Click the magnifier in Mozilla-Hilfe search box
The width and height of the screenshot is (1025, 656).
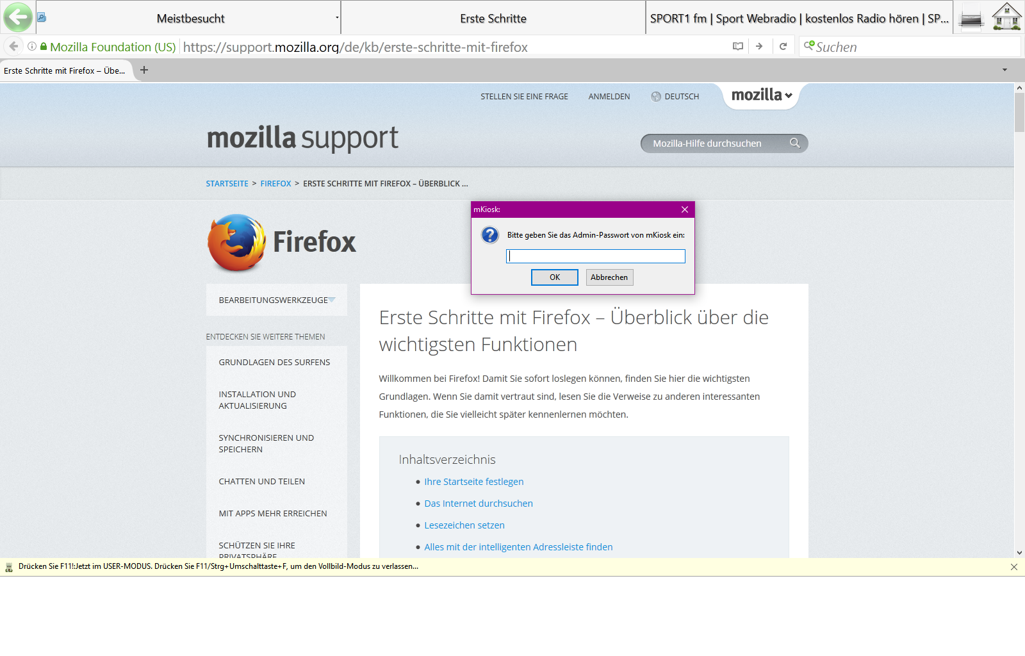[x=794, y=143]
